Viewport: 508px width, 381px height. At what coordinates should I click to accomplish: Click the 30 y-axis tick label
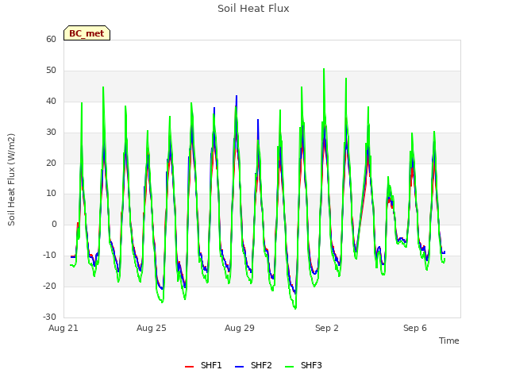click(x=51, y=133)
